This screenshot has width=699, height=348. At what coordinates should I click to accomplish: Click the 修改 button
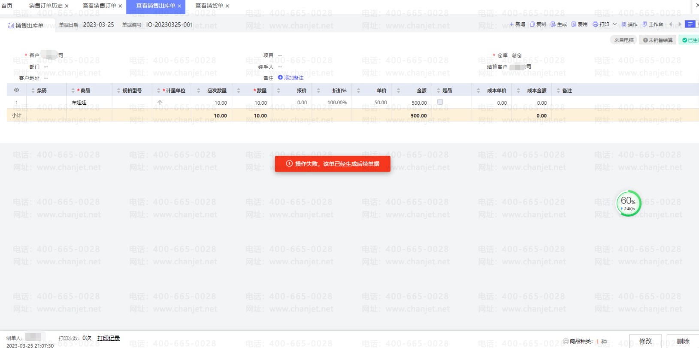coord(645,341)
